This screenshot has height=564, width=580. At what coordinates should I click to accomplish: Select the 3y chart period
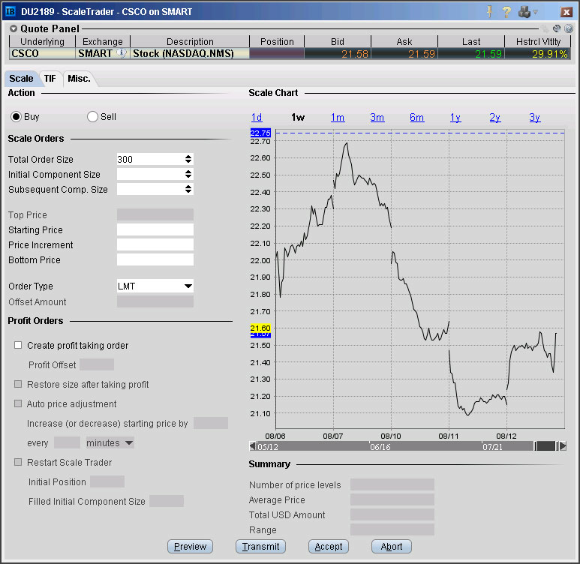[x=534, y=118]
